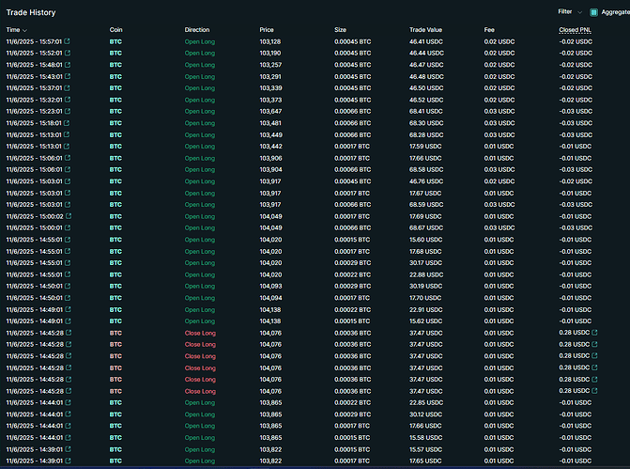
Task: Open the Filter dropdown
Action: tap(569, 12)
